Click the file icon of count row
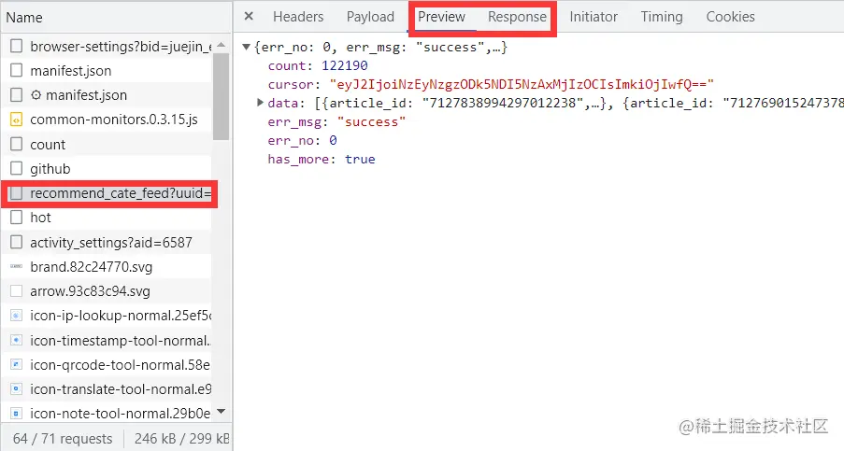Viewport: 844px width, 451px height. coord(17,144)
